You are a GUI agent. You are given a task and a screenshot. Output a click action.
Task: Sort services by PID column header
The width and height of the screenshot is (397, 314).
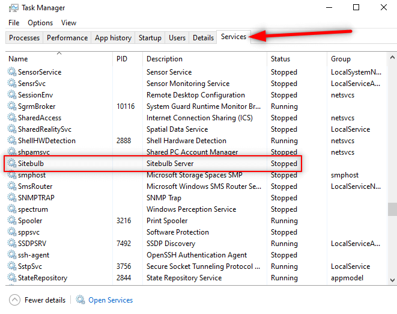[x=123, y=59]
